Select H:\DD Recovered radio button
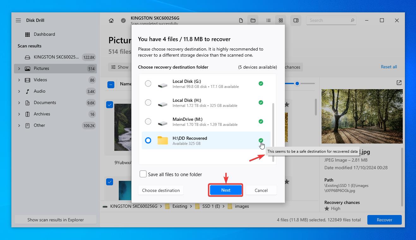 coord(148,140)
